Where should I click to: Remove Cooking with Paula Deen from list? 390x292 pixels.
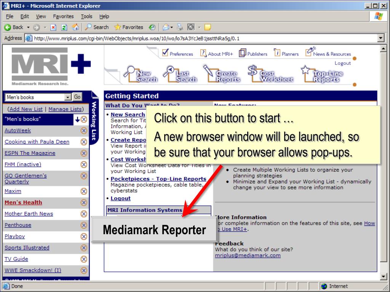[84, 142]
